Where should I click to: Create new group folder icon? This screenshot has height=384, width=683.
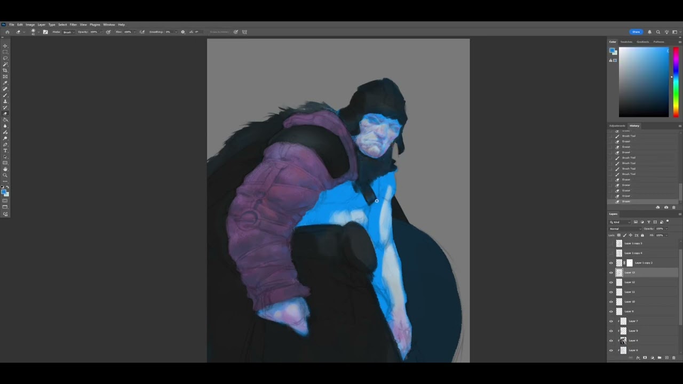tap(660, 357)
